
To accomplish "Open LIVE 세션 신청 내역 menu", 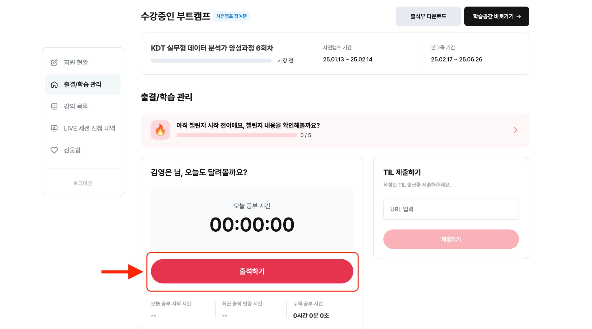I will pos(83,128).
